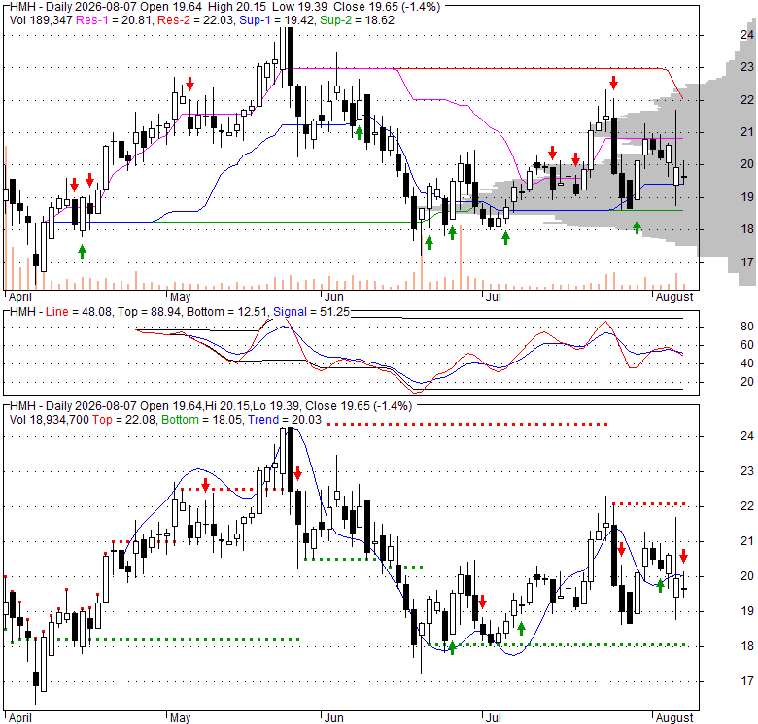Click the 60 level on oscillator axis
The height and width of the screenshot is (724, 758).
(747, 345)
